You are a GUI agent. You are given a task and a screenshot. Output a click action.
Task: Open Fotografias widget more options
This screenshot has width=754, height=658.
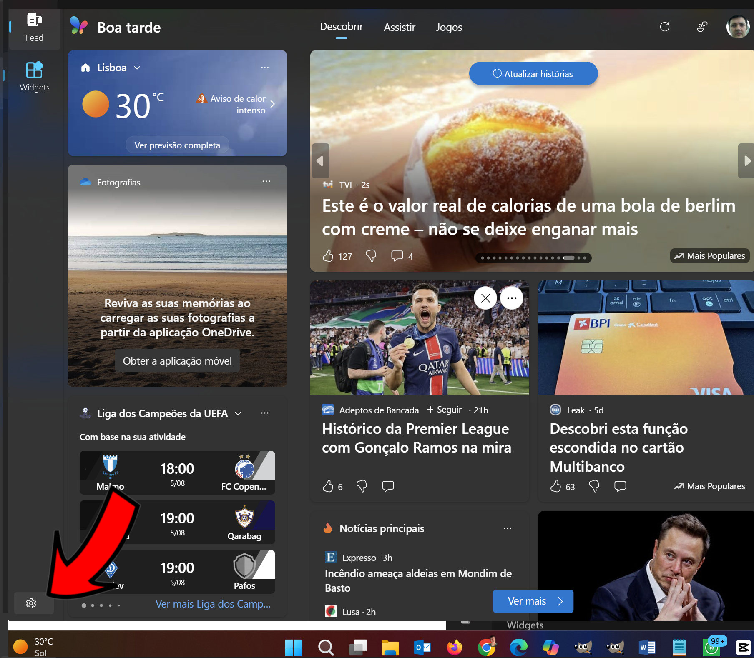[266, 181]
